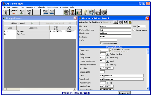Enable the Use Individual's Name checkbox
Screen dimensions: 152x96
110,50
